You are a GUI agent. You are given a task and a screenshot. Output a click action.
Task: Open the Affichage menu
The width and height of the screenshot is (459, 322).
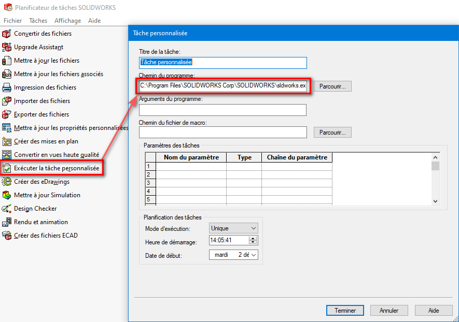click(67, 21)
